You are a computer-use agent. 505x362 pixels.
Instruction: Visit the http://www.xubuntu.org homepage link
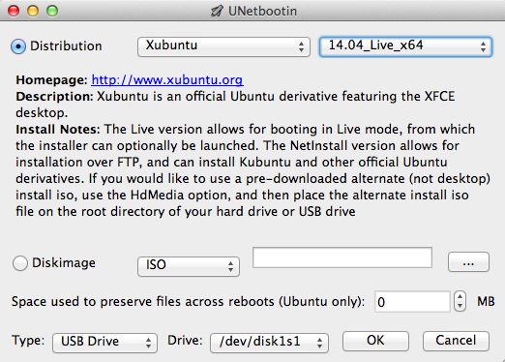167,79
